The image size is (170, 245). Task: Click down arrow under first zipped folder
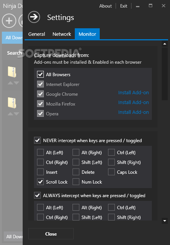(x=16, y=83)
